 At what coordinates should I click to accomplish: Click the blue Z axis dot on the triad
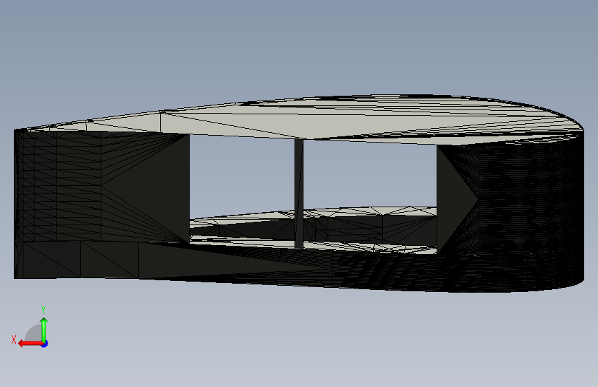(x=45, y=344)
